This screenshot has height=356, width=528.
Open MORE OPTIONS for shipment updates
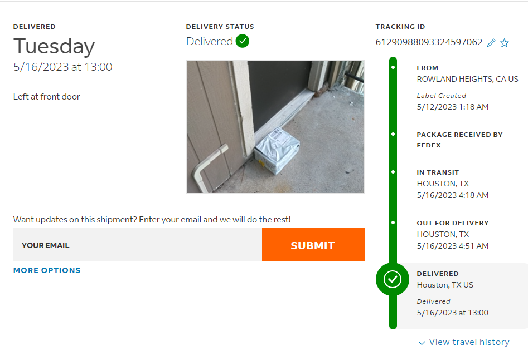(x=47, y=270)
